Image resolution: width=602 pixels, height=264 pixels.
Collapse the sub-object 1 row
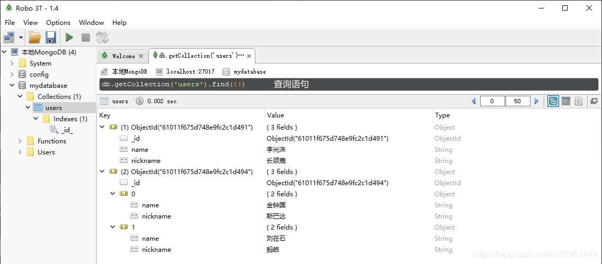coord(112,227)
